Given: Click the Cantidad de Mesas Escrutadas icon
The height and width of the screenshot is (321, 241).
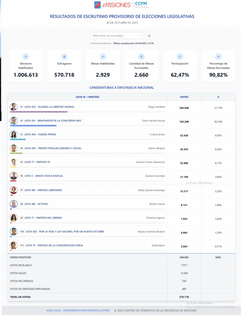Looking at the screenshot, I should tap(141, 57).
